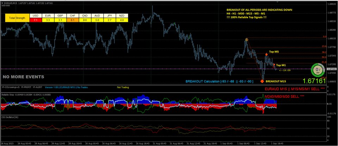
Task: Click the 50.0 Fibonacci level label
Action: (x=324, y=57)
